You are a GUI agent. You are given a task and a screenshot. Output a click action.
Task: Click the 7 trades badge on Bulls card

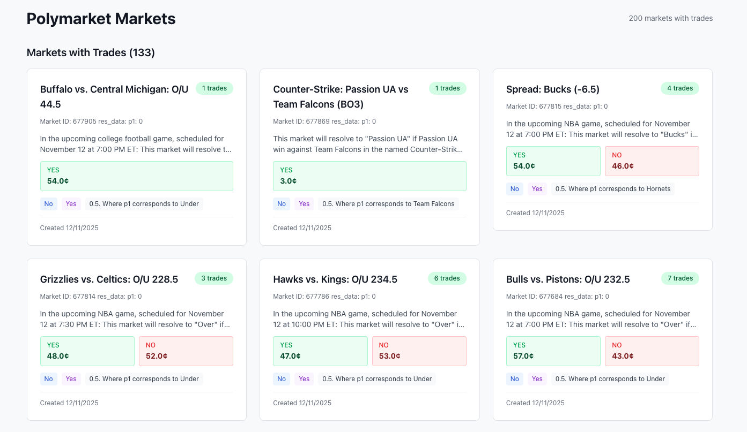(x=679, y=278)
